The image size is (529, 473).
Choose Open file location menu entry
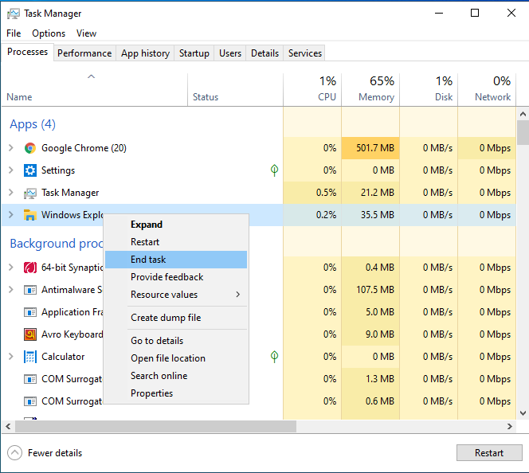(x=168, y=358)
